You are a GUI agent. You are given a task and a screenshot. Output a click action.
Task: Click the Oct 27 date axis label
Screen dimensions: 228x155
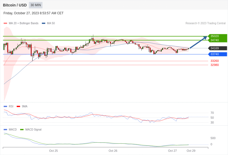pos(172,151)
